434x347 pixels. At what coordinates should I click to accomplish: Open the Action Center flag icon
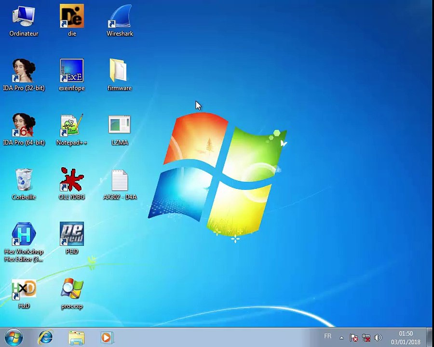[x=354, y=337]
